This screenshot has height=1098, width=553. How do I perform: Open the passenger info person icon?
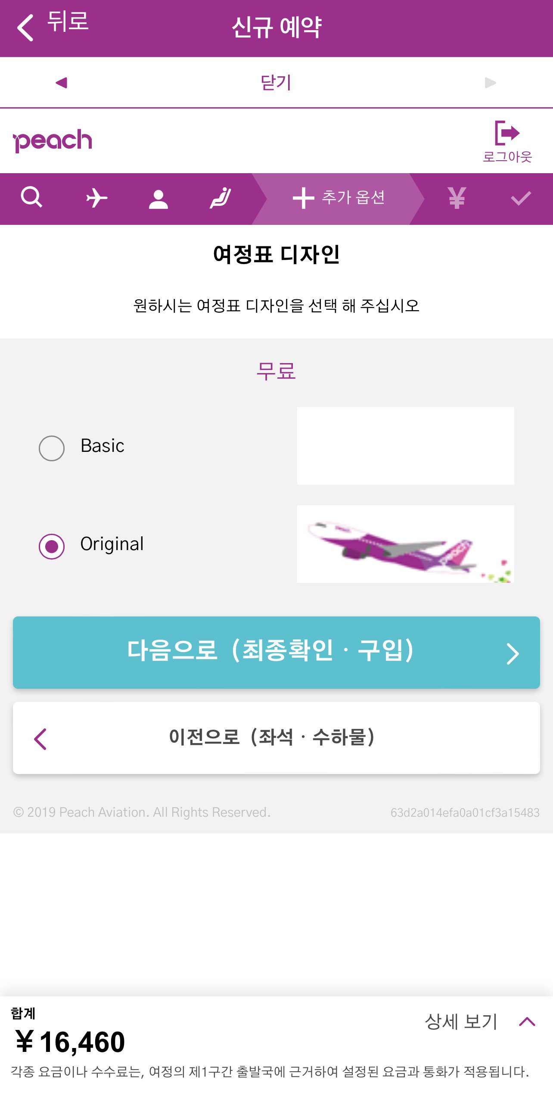[158, 199]
